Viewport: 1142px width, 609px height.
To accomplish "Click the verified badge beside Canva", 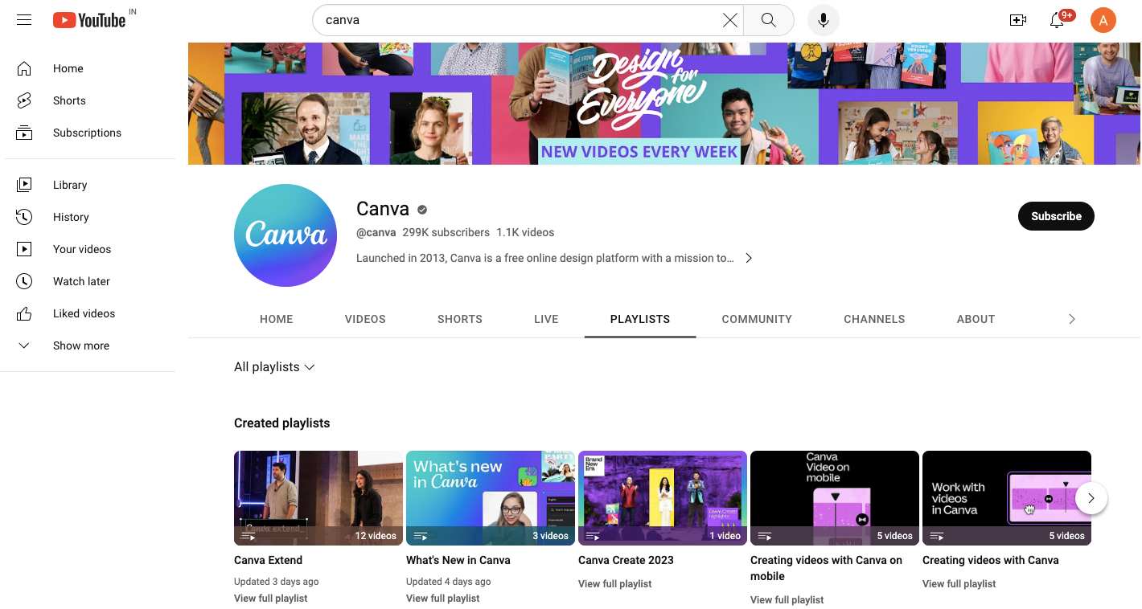I will [x=422, y=210].
